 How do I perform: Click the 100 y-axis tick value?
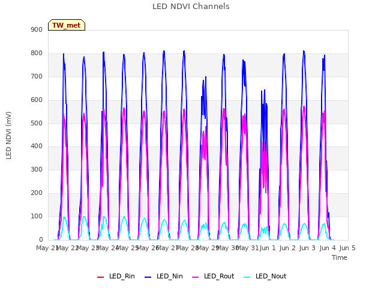click(37, 217)
